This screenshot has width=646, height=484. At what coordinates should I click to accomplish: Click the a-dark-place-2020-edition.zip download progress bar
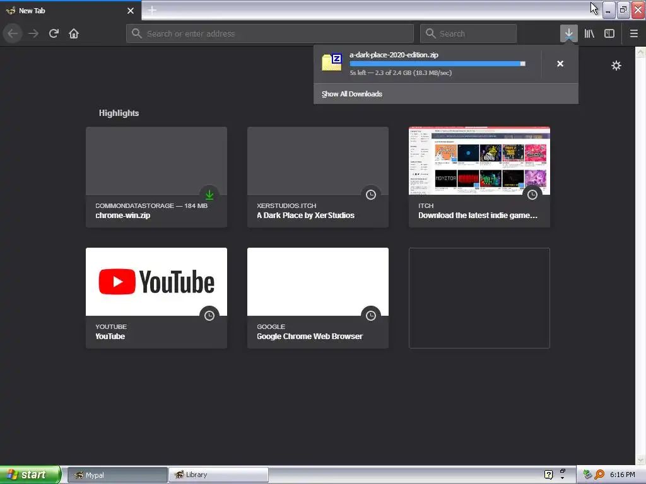(x=438, y=64)
